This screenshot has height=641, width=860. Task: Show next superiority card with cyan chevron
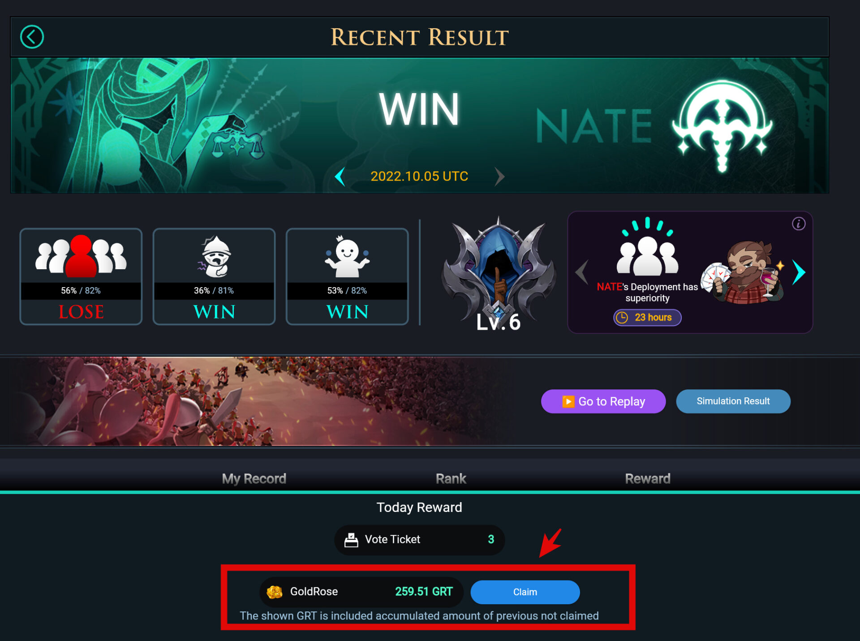799,272
